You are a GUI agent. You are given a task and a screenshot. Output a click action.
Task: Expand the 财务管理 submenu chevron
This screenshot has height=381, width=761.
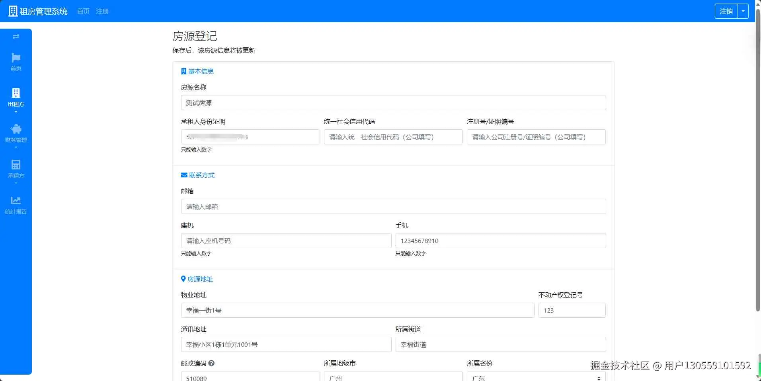(16, 148)
